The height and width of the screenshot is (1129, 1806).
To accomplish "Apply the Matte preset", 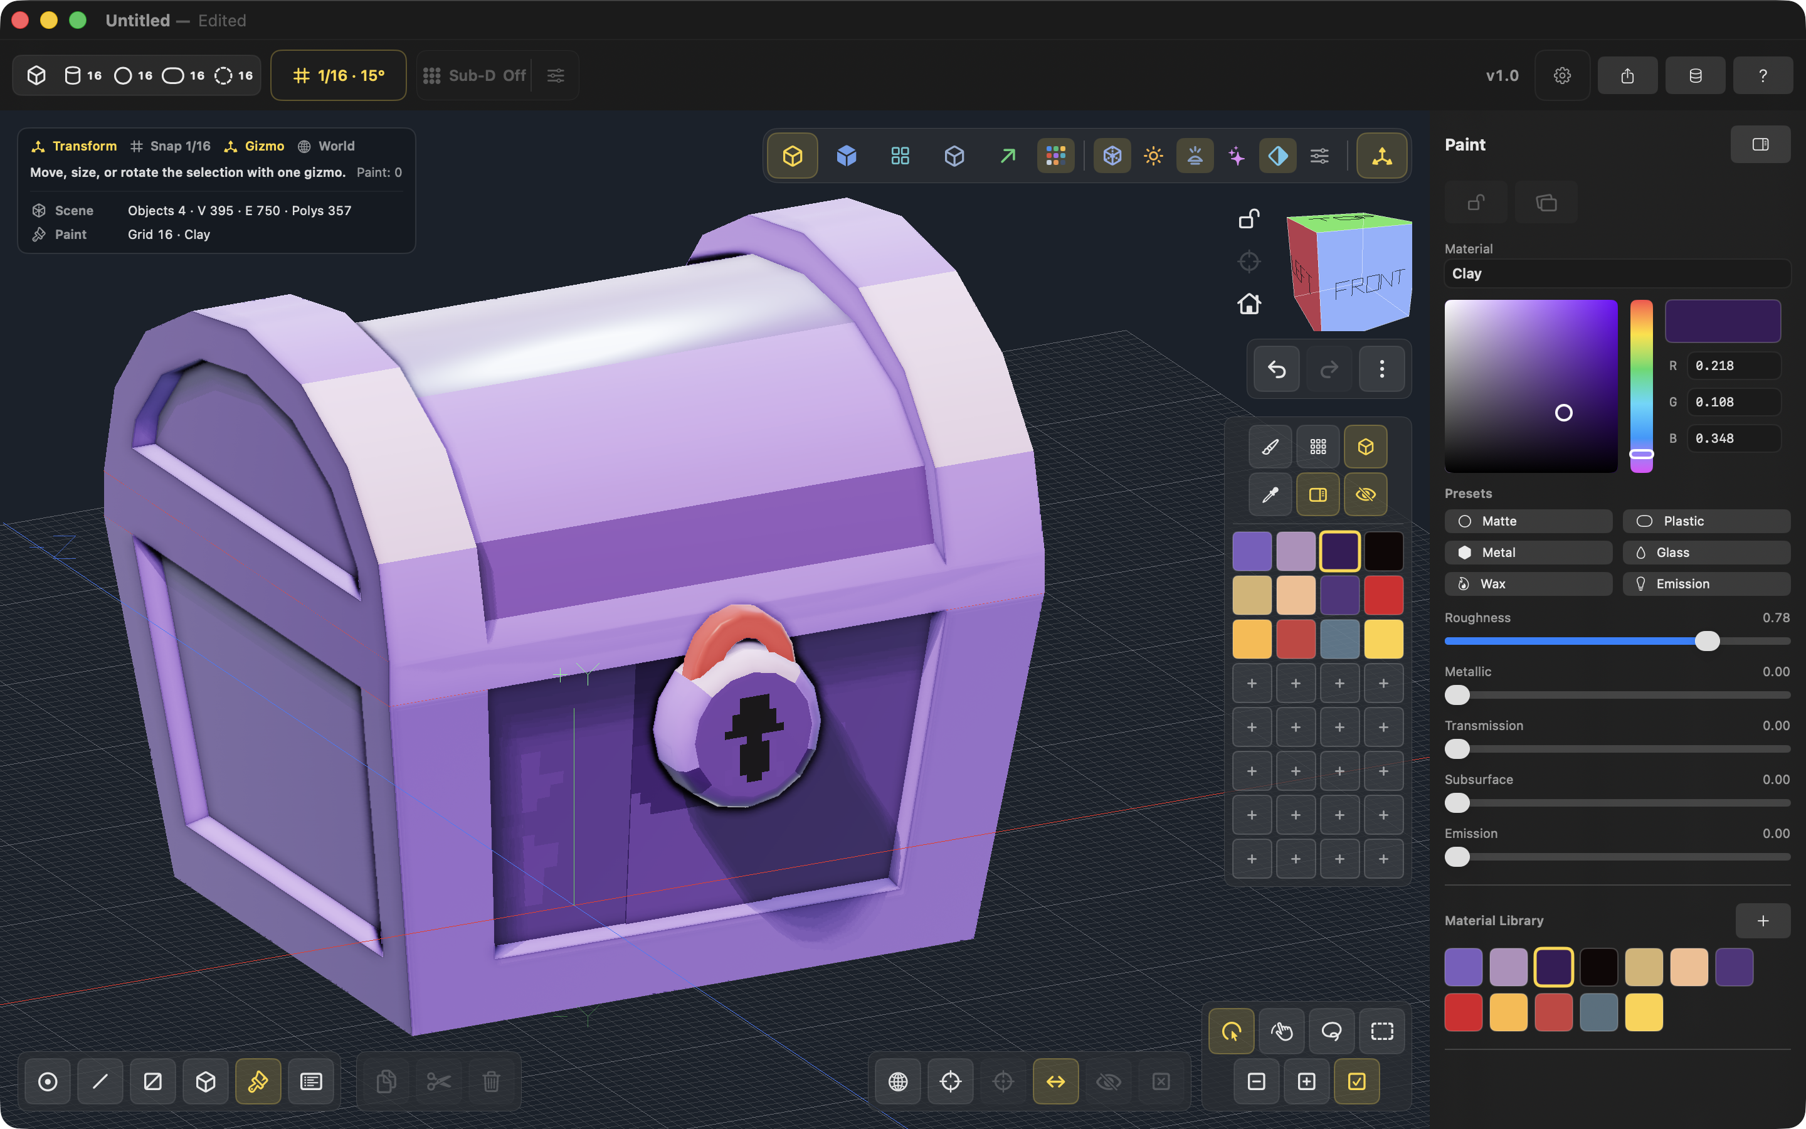I will coord(1528,521).
